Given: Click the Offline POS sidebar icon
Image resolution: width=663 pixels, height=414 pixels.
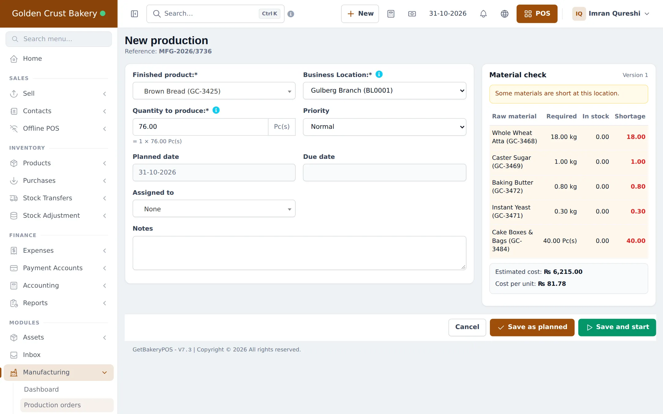Looking at the screenshot, I should tap(14, 128).
